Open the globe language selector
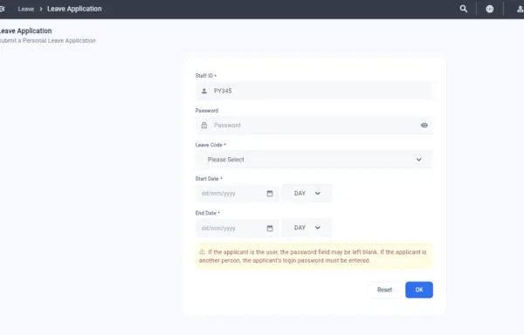Screen dimensions: 524x335 point(490,9)
